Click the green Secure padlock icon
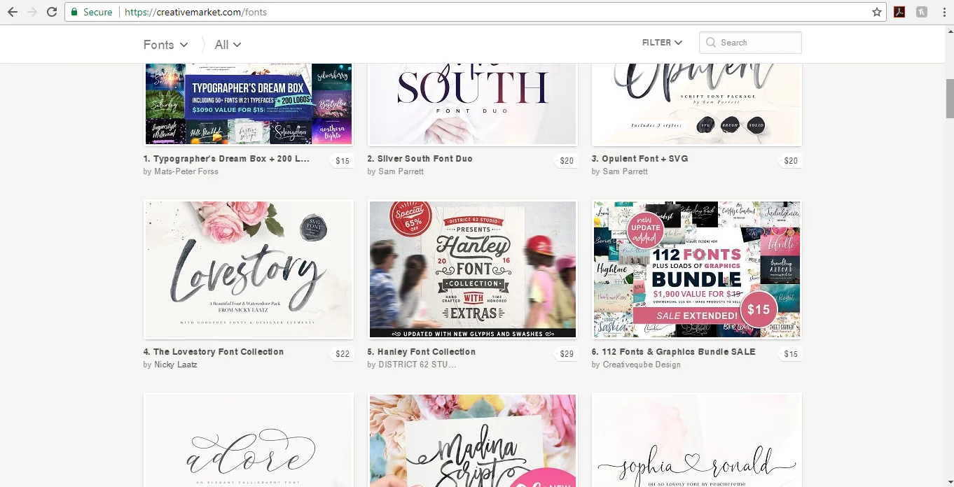This screenshot has height=487, width=954. coord(74,12)
